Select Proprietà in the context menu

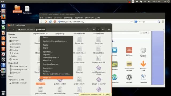coord(56,78)
